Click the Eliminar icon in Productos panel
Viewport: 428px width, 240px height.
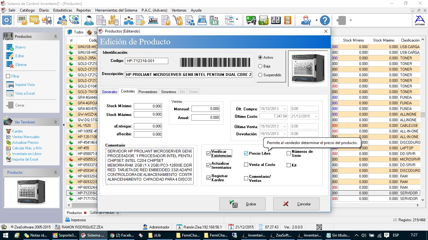coord(10,65)
